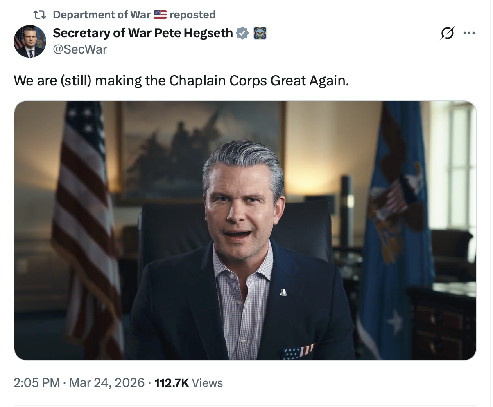
Task: Click the 112.7K view count number
Action: (x=172, y=383)
